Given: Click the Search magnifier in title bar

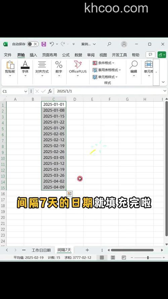Looking at the screenshot, I should (109, 44).
